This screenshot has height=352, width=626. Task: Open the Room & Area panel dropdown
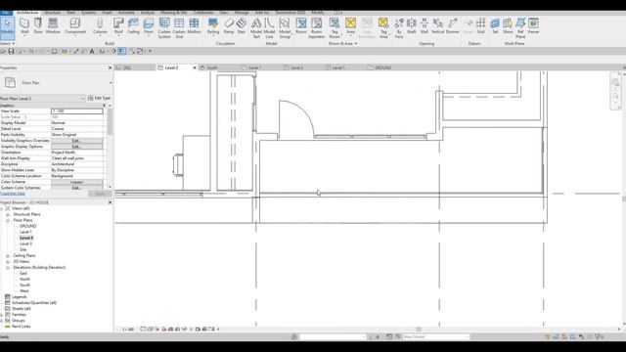[343, 43]
